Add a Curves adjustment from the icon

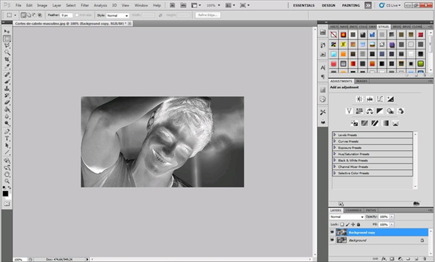coord(380,99)
